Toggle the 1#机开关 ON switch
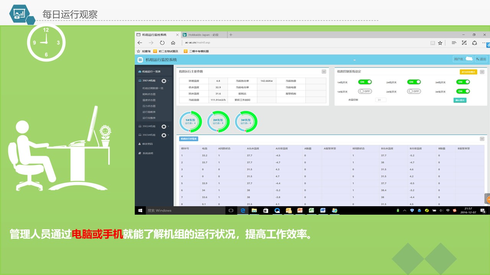490x275 pixels. [365, 82]
